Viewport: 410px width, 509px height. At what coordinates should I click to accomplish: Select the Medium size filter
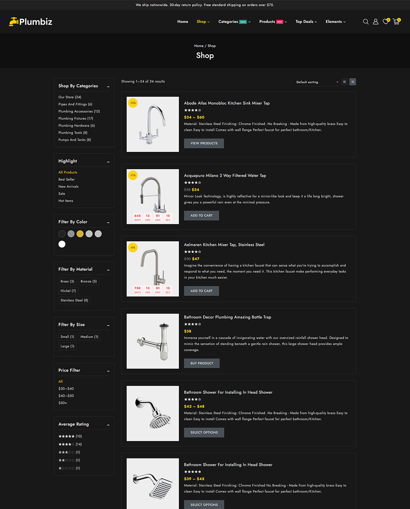[89, 337]
